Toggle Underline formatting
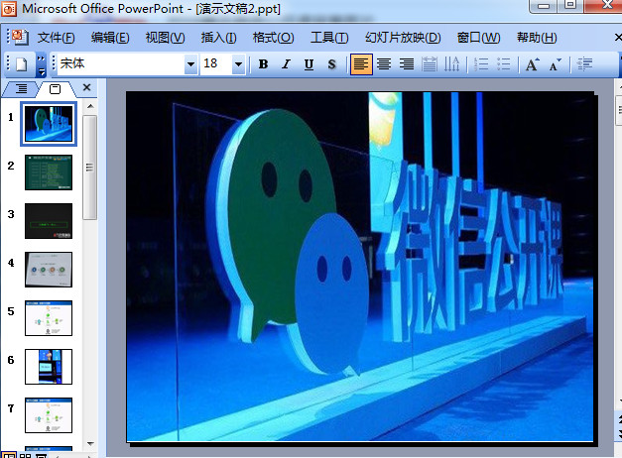 [x=309, y=64]
